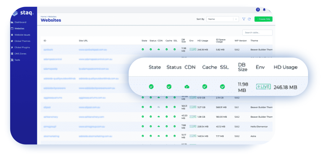Click State check icon in 246.18 MB row

click(x=143, y=49)
